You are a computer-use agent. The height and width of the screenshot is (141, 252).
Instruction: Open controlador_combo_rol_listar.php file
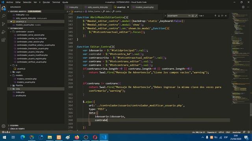[x=31, y=38]
